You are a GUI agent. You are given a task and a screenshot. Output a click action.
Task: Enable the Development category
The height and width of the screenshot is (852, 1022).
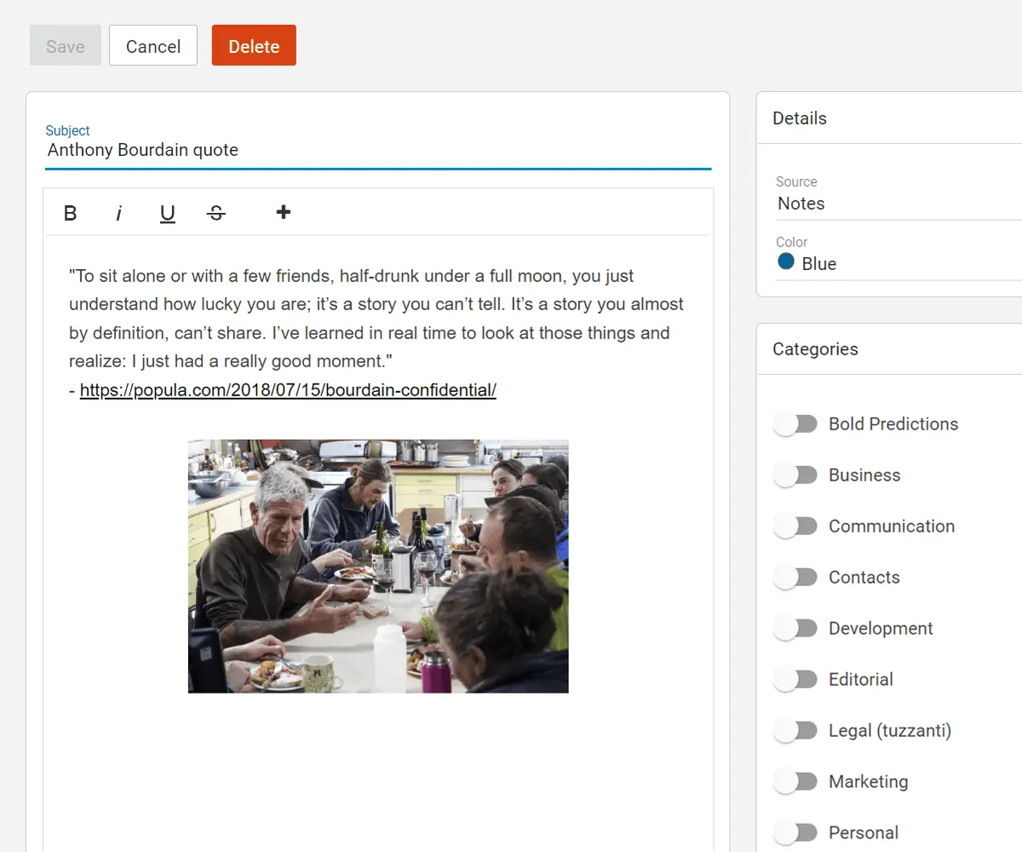click(x=795, y=629)
